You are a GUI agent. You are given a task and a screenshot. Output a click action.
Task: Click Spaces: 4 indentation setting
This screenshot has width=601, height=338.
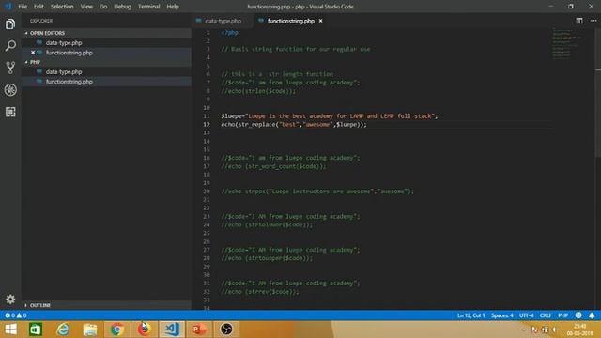click(501, 315)
